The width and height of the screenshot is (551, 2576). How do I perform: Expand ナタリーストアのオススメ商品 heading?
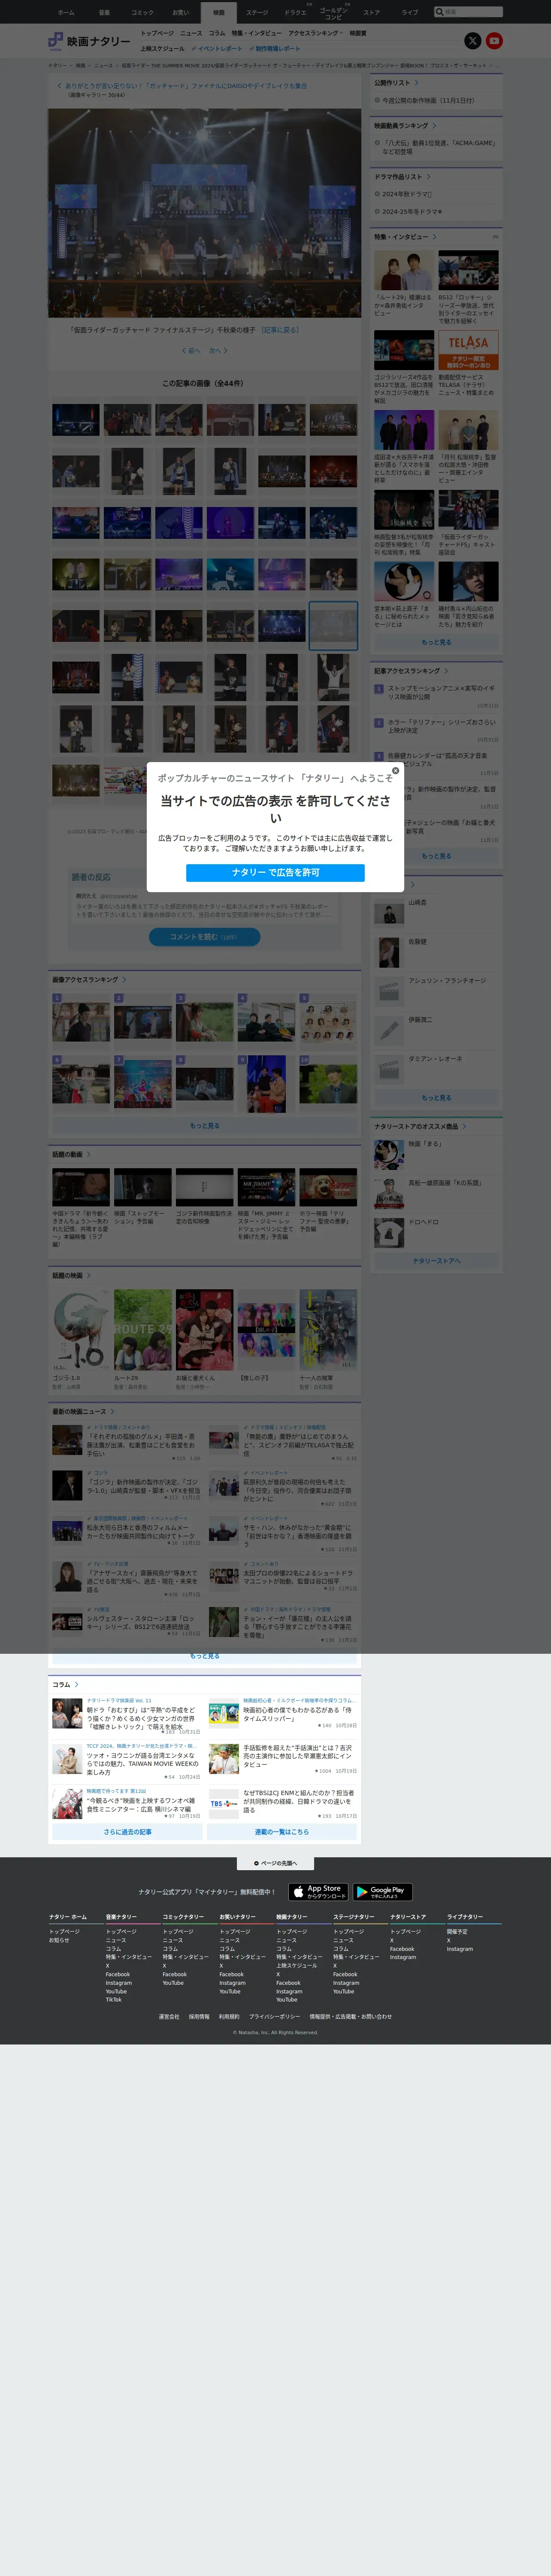click(x=420, y=1126)
